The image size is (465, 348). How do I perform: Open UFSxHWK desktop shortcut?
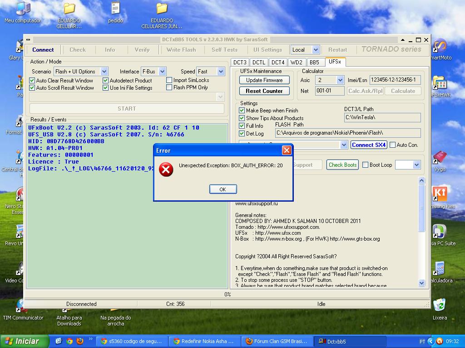[440, 86]
